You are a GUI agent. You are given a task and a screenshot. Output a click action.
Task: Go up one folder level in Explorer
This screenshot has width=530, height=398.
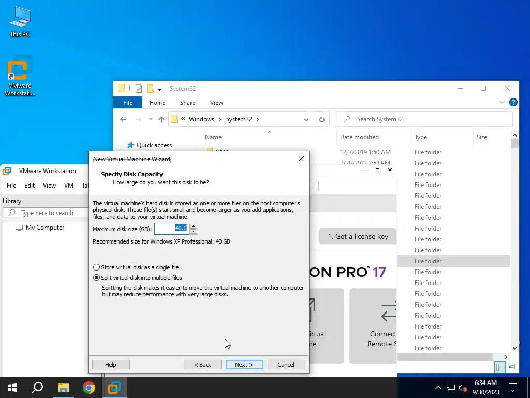pos(161,119)
